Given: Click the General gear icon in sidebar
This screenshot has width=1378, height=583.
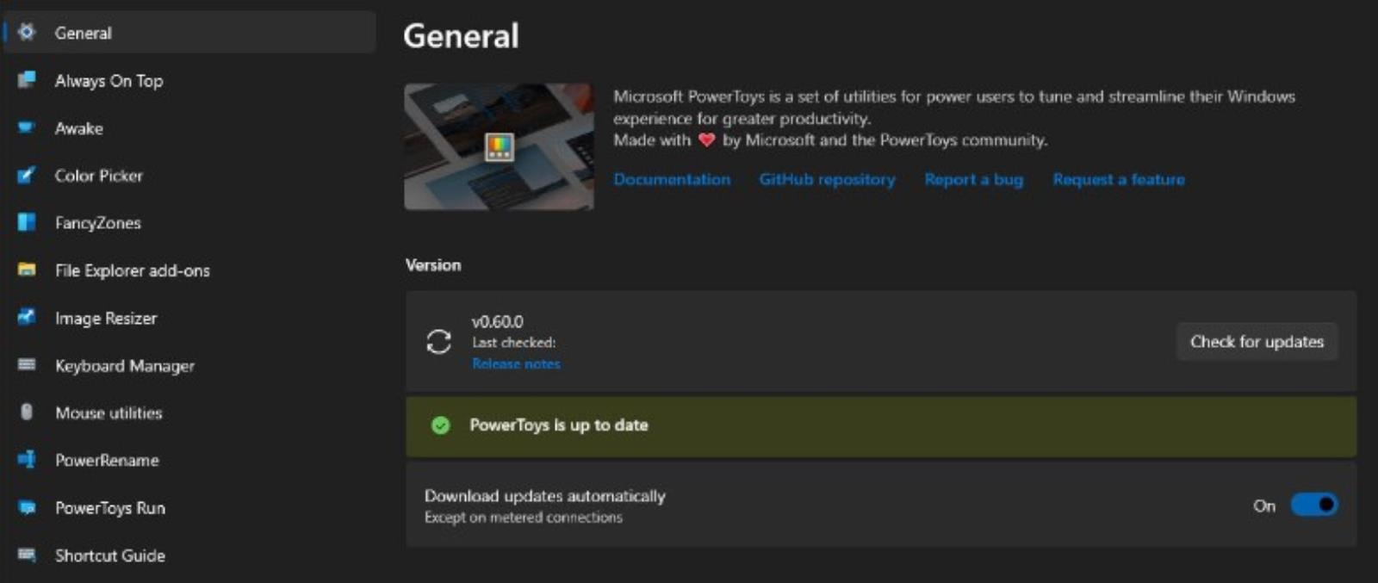Looking at the screenshot, I should point(27,33).
